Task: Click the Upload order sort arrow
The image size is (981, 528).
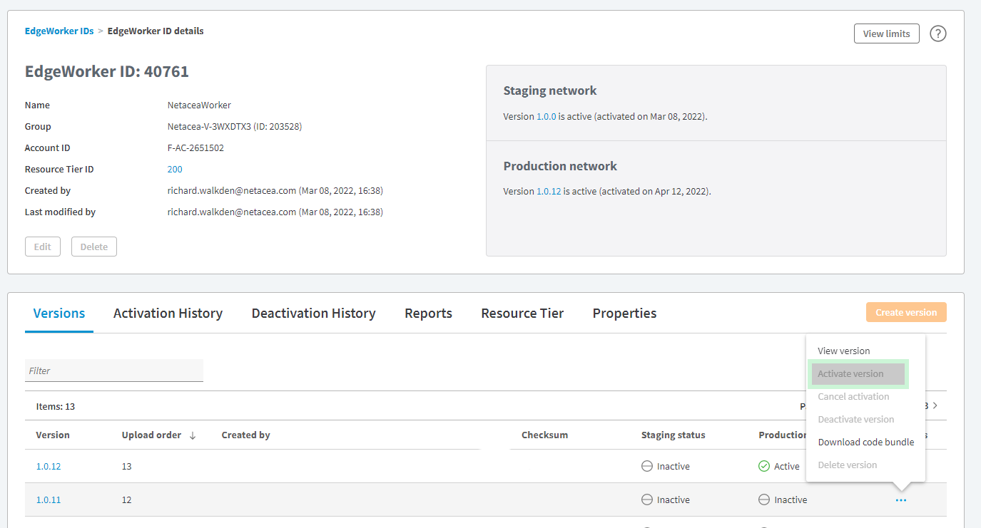Action: point(193,435)
